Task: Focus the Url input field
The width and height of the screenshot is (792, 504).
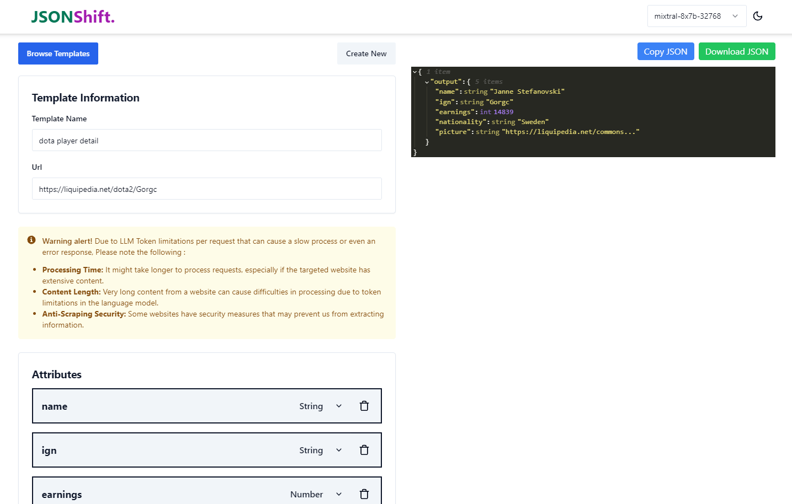Action: (x=207, y=189)
